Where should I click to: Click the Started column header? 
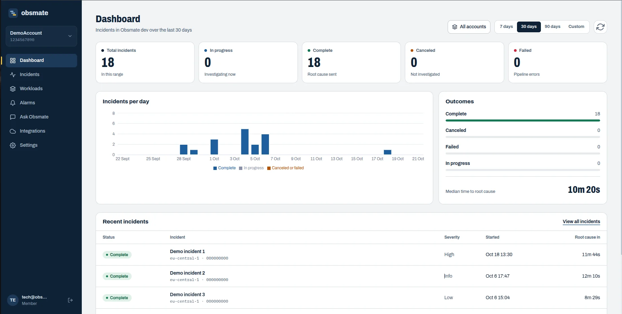(x=492, y=237)
